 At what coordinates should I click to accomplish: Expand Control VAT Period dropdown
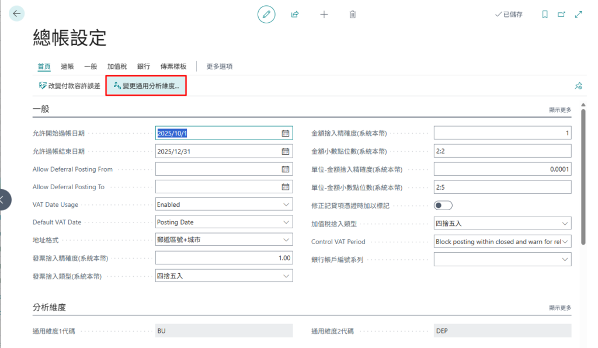[x=565, y=242]
